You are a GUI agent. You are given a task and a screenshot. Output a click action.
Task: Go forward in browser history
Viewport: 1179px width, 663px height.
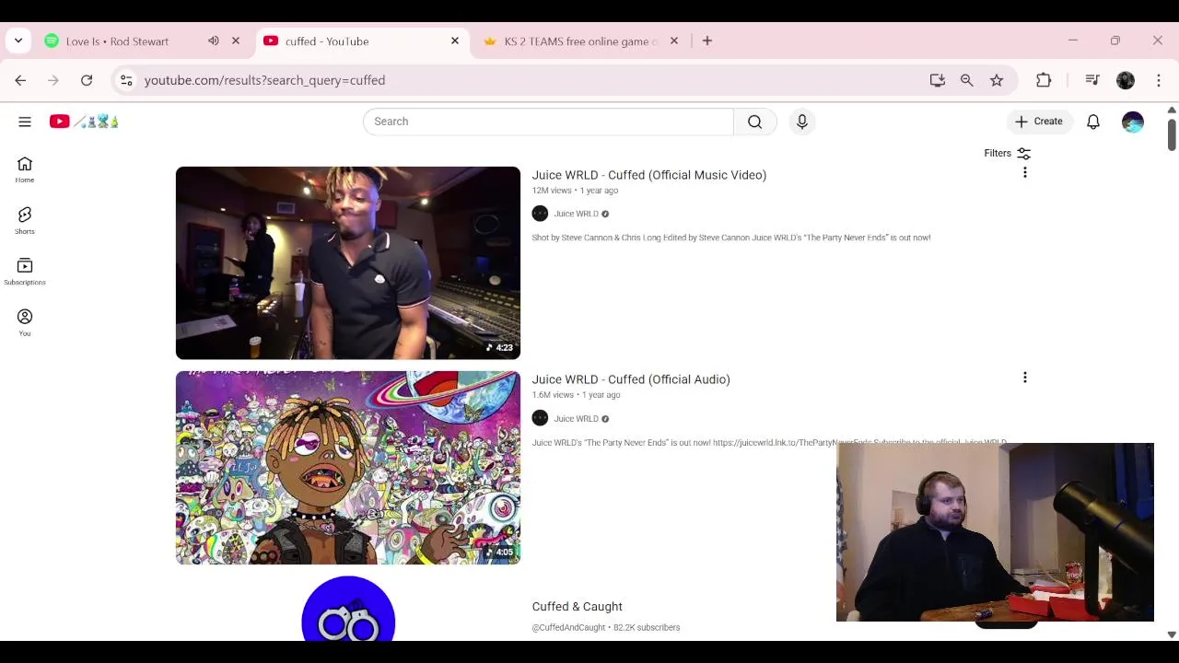pos(53,80)
